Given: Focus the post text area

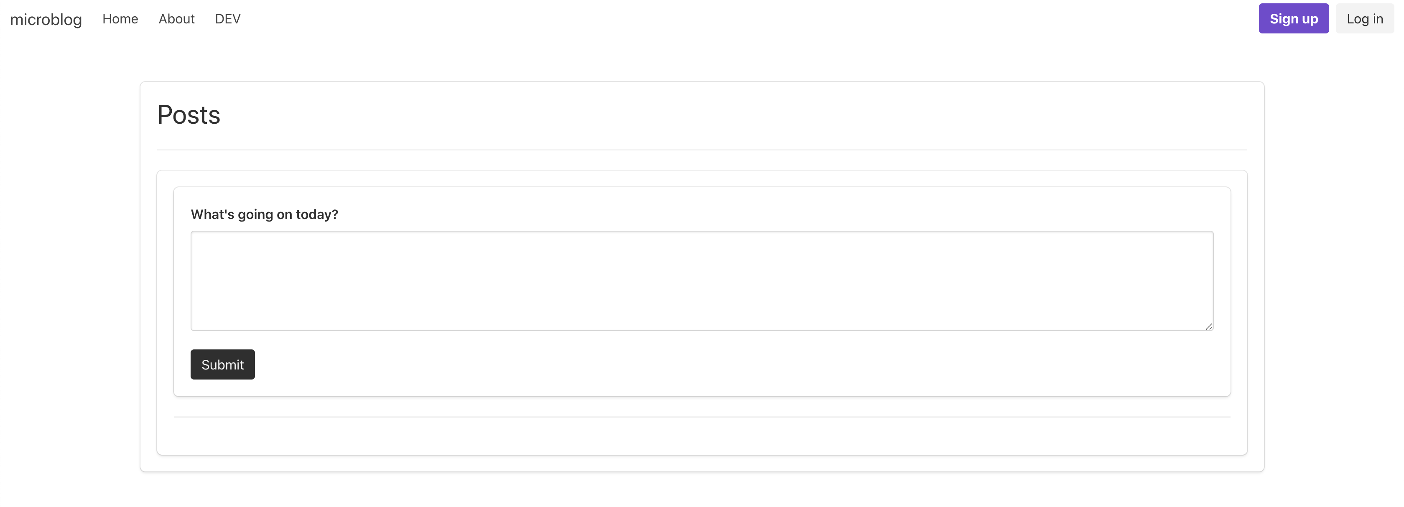Looking at the screenshot, I should point(701,280).
